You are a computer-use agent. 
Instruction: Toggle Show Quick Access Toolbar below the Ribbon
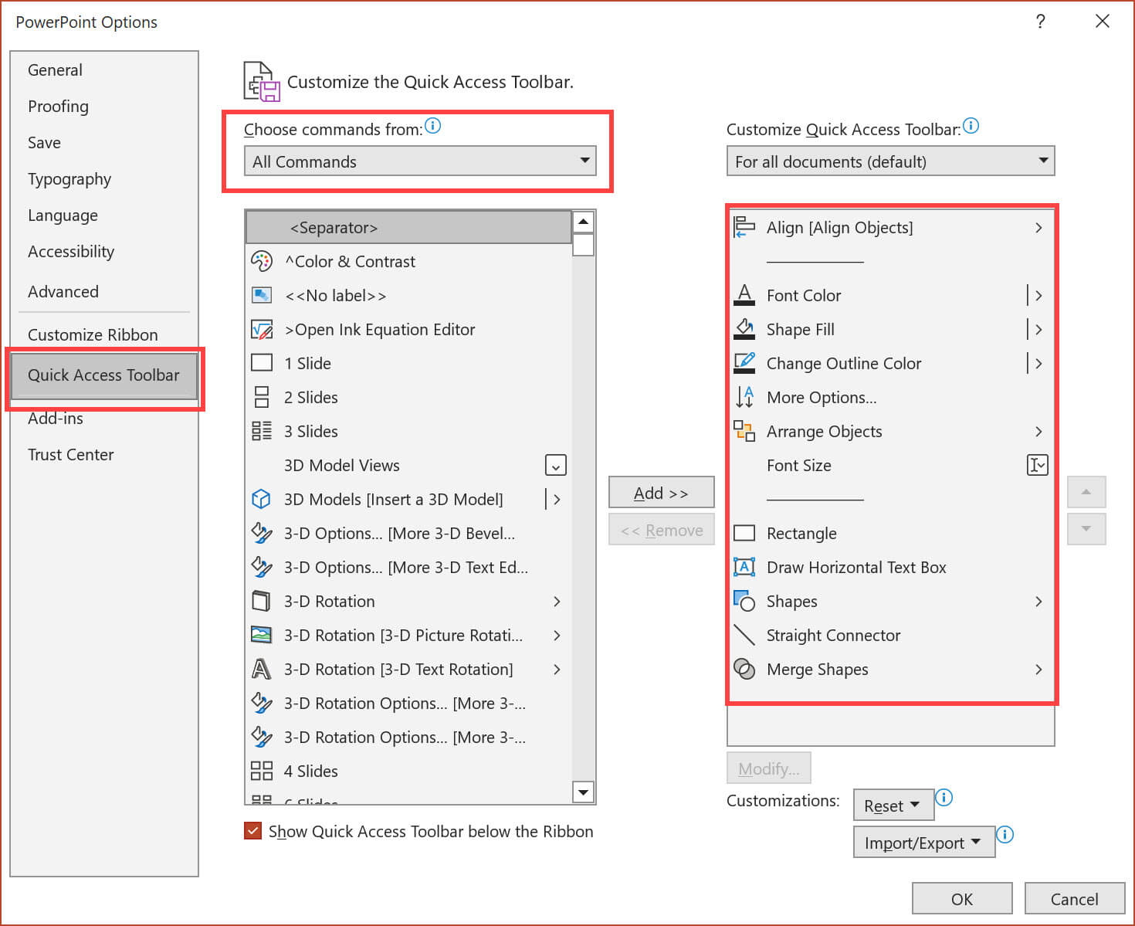252,831
